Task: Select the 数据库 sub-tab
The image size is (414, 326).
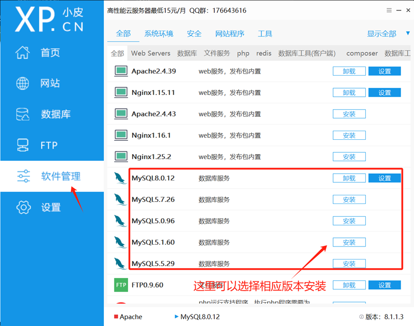Action: tap(187, 53)
